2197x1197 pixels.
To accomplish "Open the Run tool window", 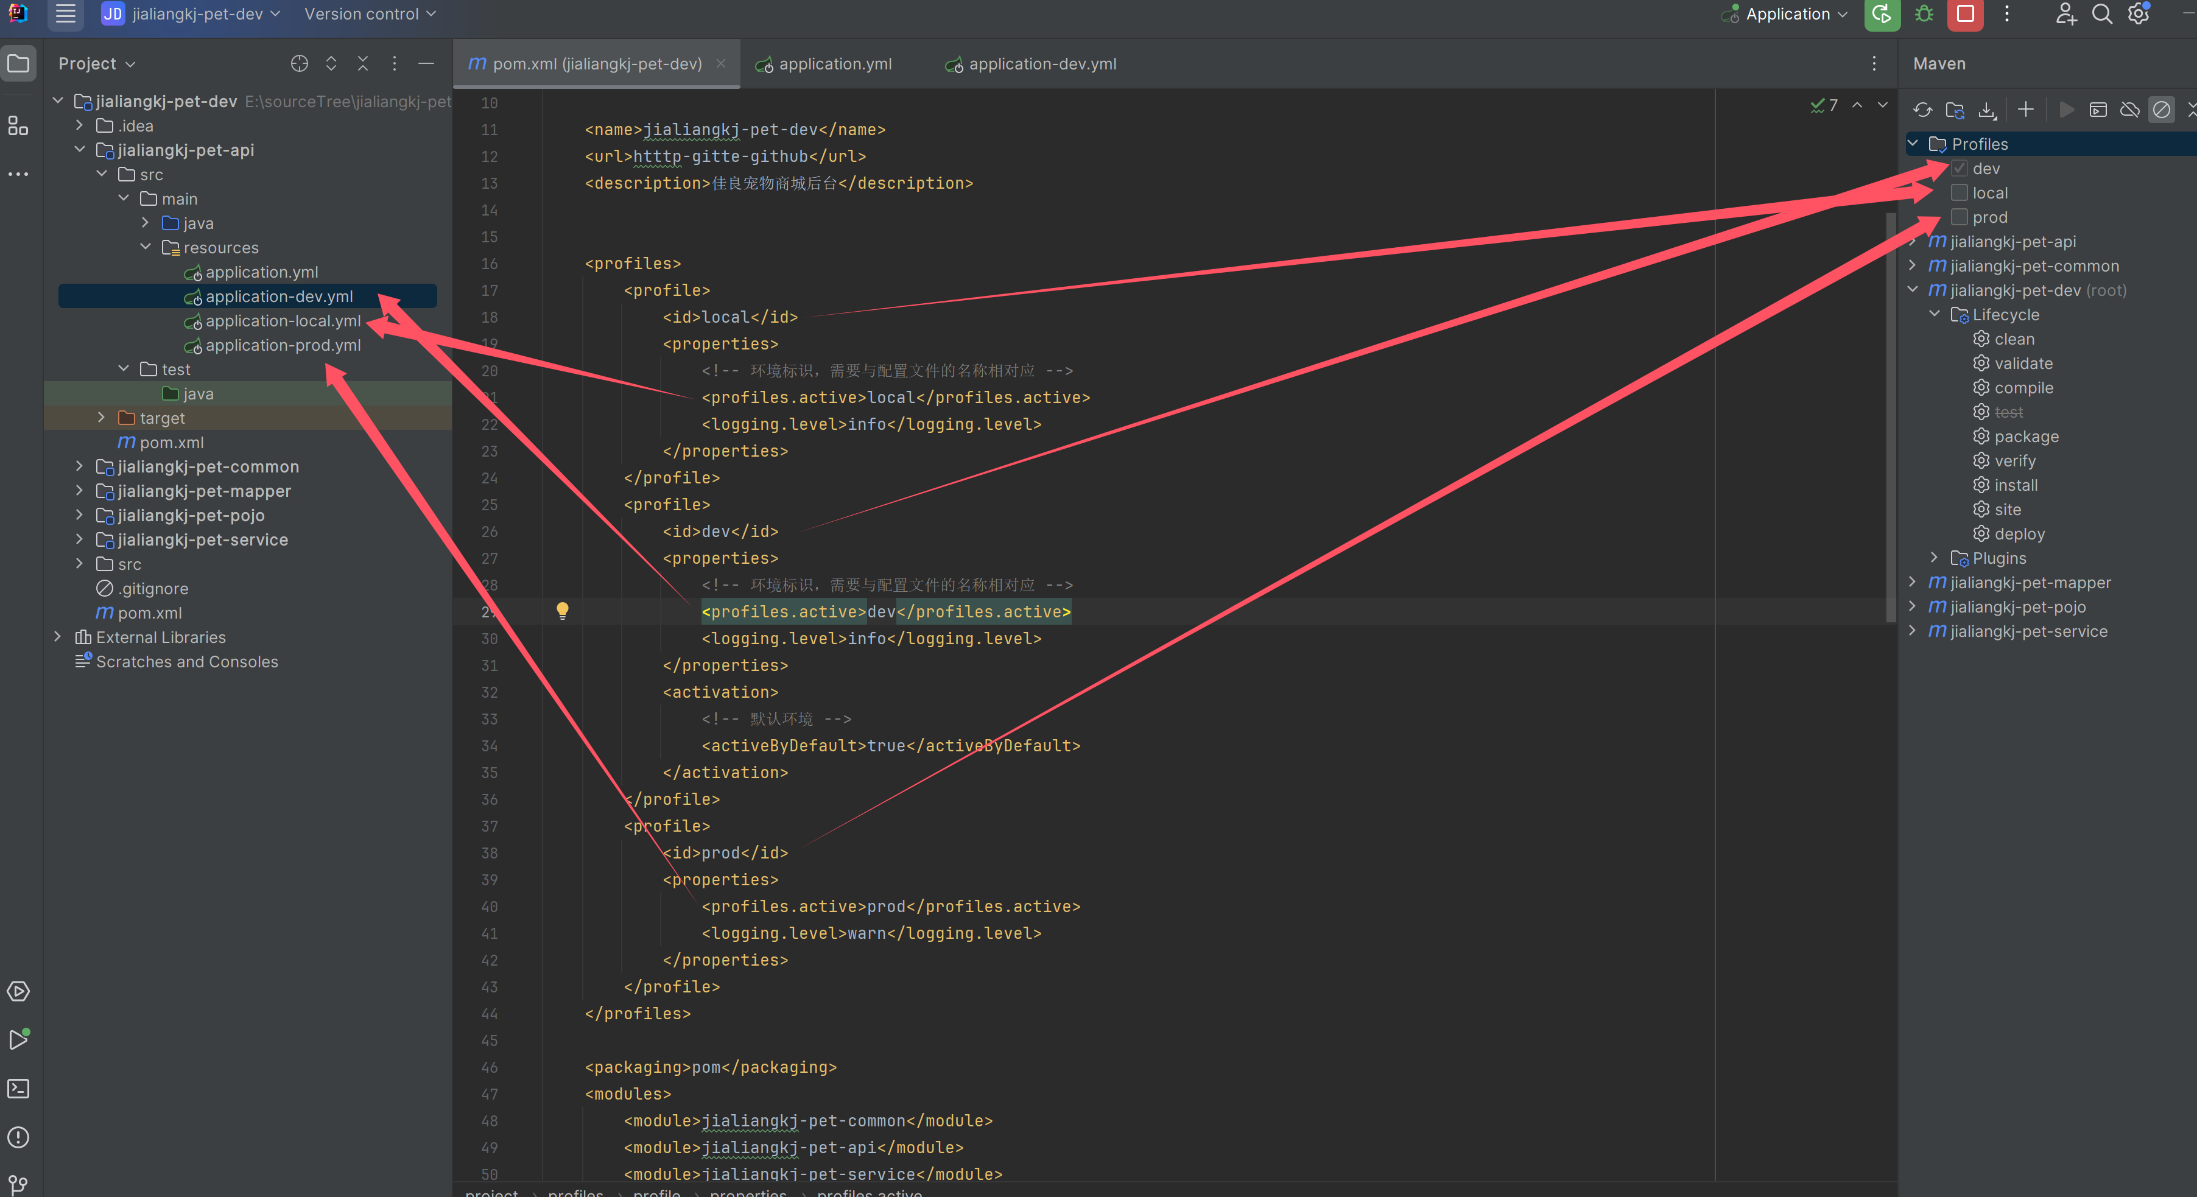I will (18, 1040).
